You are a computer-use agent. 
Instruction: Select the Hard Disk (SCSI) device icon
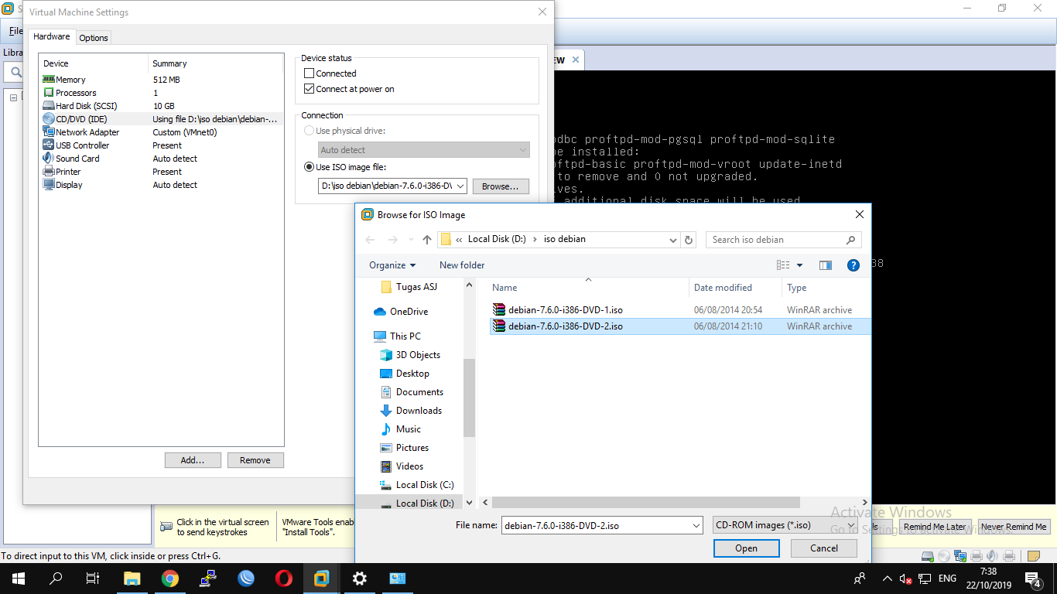pyautogui.click(x=49, y=106)
